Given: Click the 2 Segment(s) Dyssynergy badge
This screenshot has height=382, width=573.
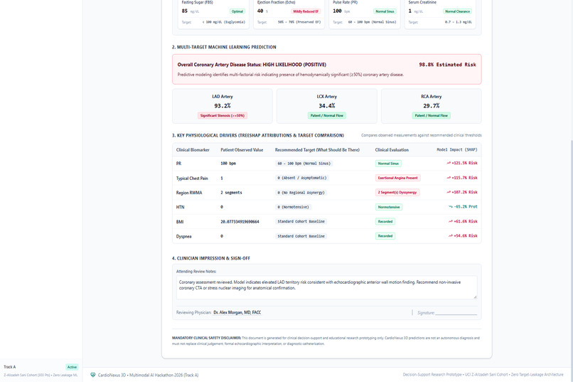Looking at the screenshot, I should [397, 192].
